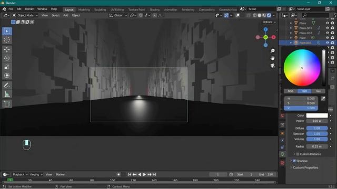Toggle the camera view icon
Screen dimensions: 337x189
273,66
